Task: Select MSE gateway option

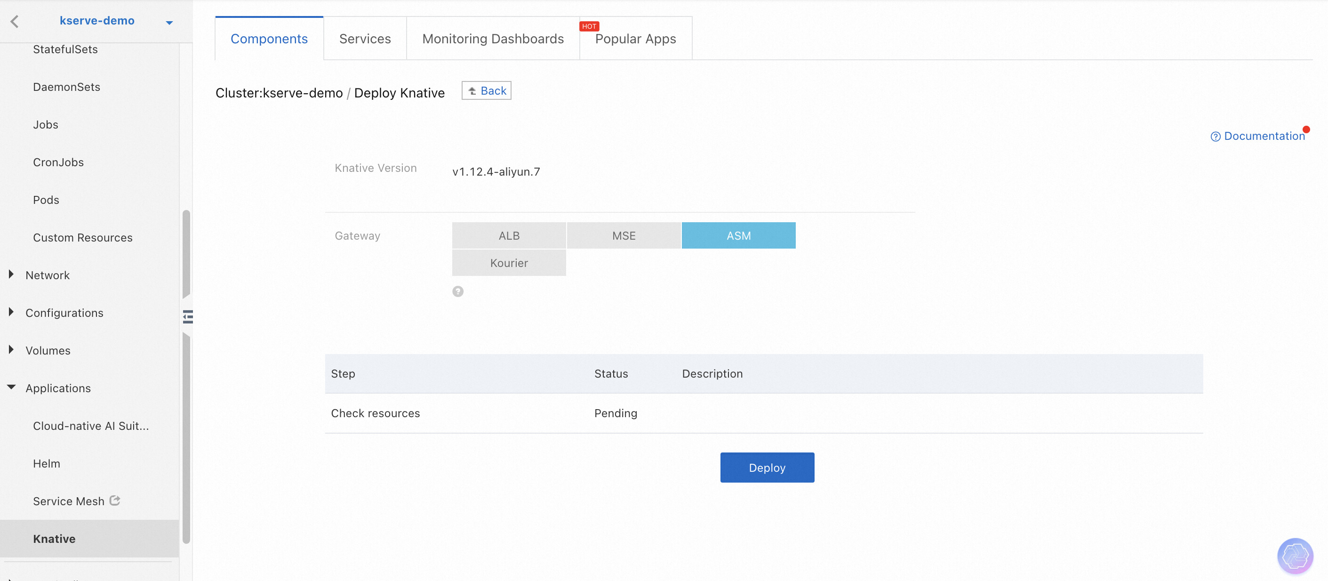Action: point(624,235)
